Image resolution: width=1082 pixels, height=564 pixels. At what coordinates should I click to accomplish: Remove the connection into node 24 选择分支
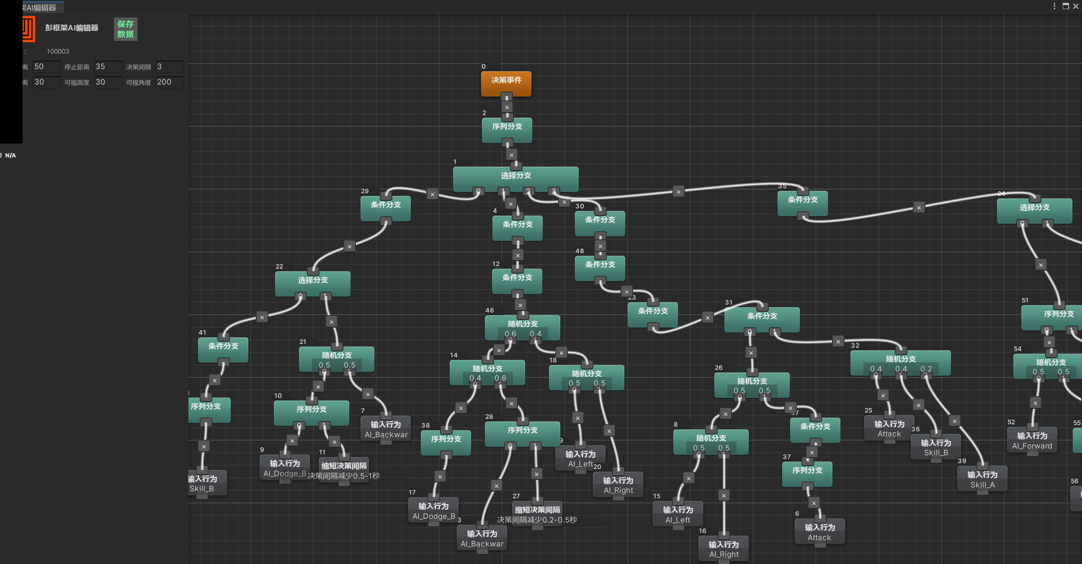919,207
